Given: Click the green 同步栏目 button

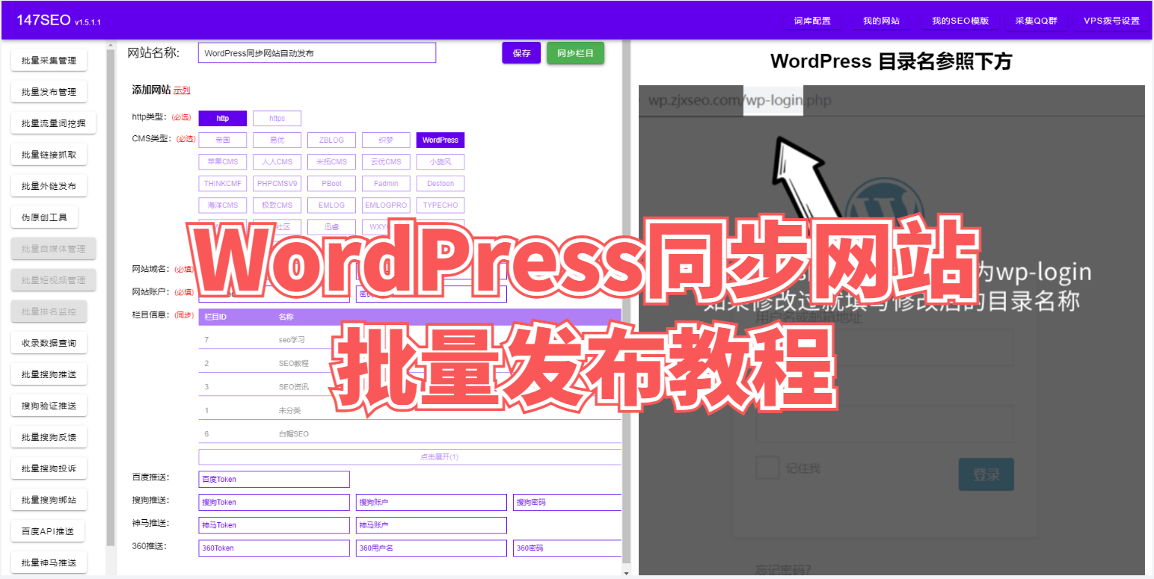Looking at the screenshot, I should coord(576,53).
